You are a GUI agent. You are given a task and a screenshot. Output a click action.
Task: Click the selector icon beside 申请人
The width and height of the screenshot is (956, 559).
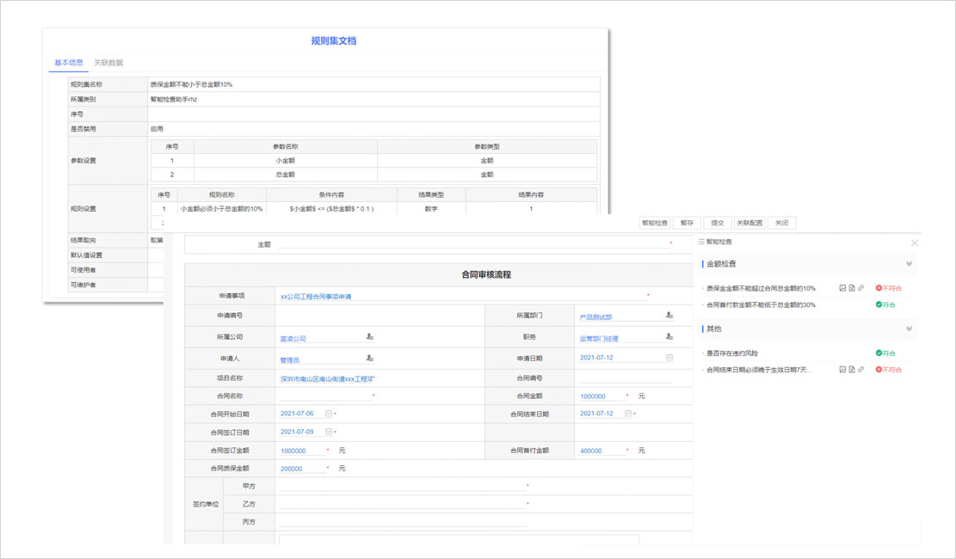point(369,359)
